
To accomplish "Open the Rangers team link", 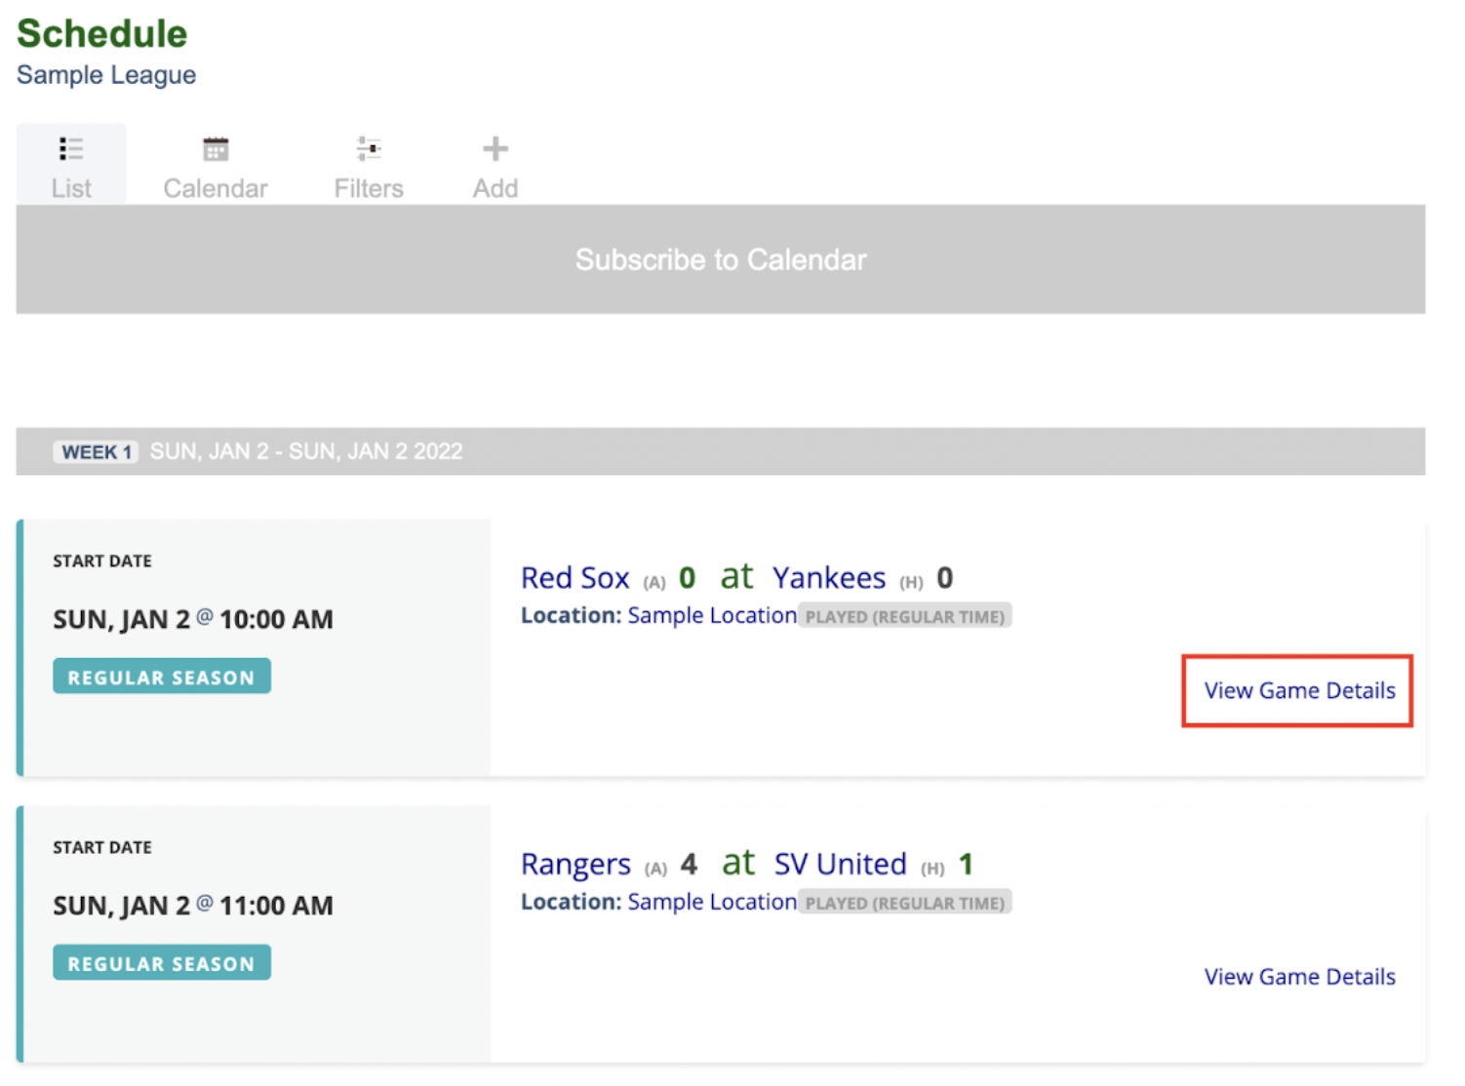I will pos(575,865).
